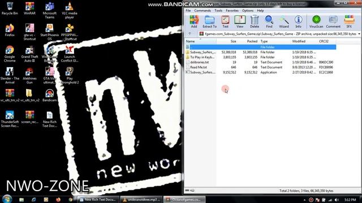Open the Help menu

click(260, 11)
